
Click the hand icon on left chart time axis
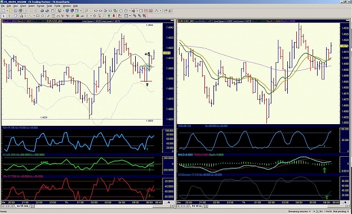click(x=168, y=202)
